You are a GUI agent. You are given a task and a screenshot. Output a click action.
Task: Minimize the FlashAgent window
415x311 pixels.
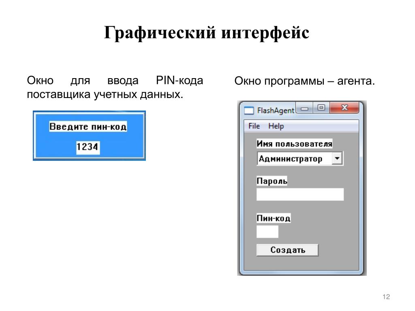[x=305, y=108]
